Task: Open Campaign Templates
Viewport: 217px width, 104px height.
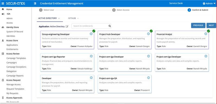Action: pos(16,58)
